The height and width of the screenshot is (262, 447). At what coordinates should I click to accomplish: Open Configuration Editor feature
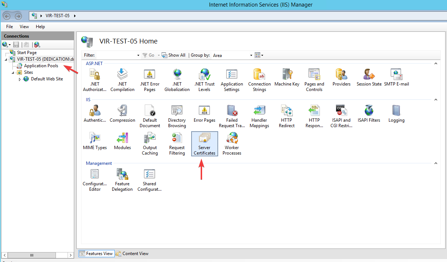point(95,180)
